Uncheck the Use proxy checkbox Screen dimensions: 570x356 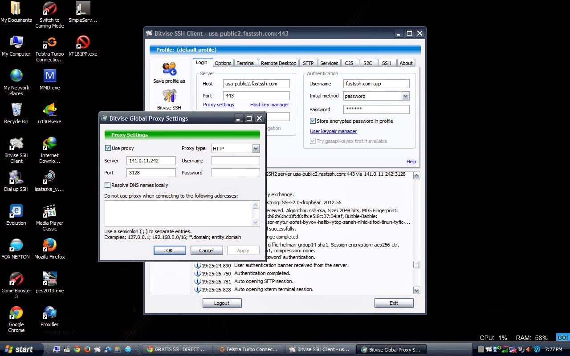(108, 148)
